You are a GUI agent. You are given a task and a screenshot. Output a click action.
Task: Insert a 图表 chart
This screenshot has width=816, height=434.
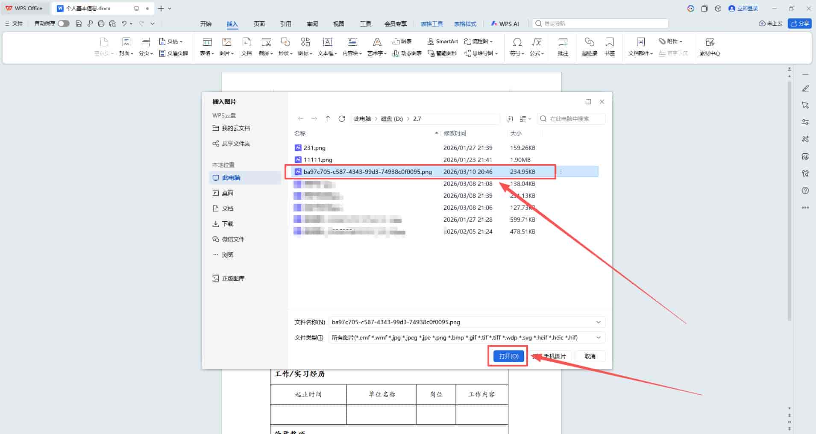402,41
